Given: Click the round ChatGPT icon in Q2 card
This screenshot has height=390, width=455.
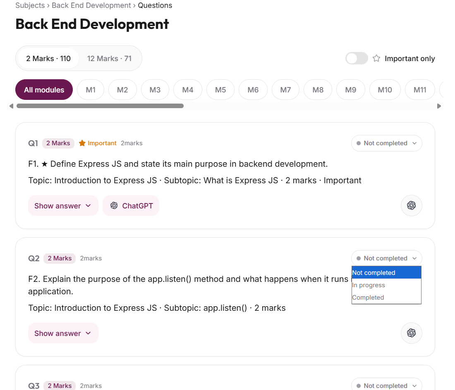Looking at the screenshot, I should 411,333.
